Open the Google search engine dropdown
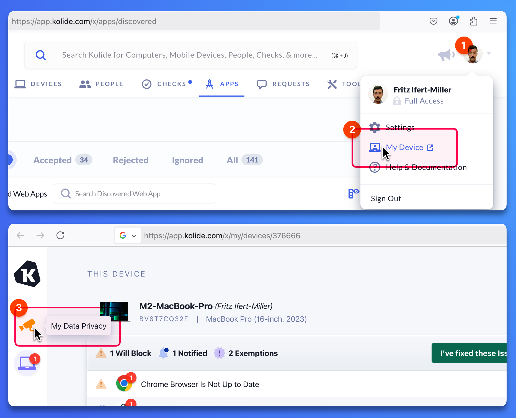516x418 pixels. pyautogui.click(x=128, y=236)
